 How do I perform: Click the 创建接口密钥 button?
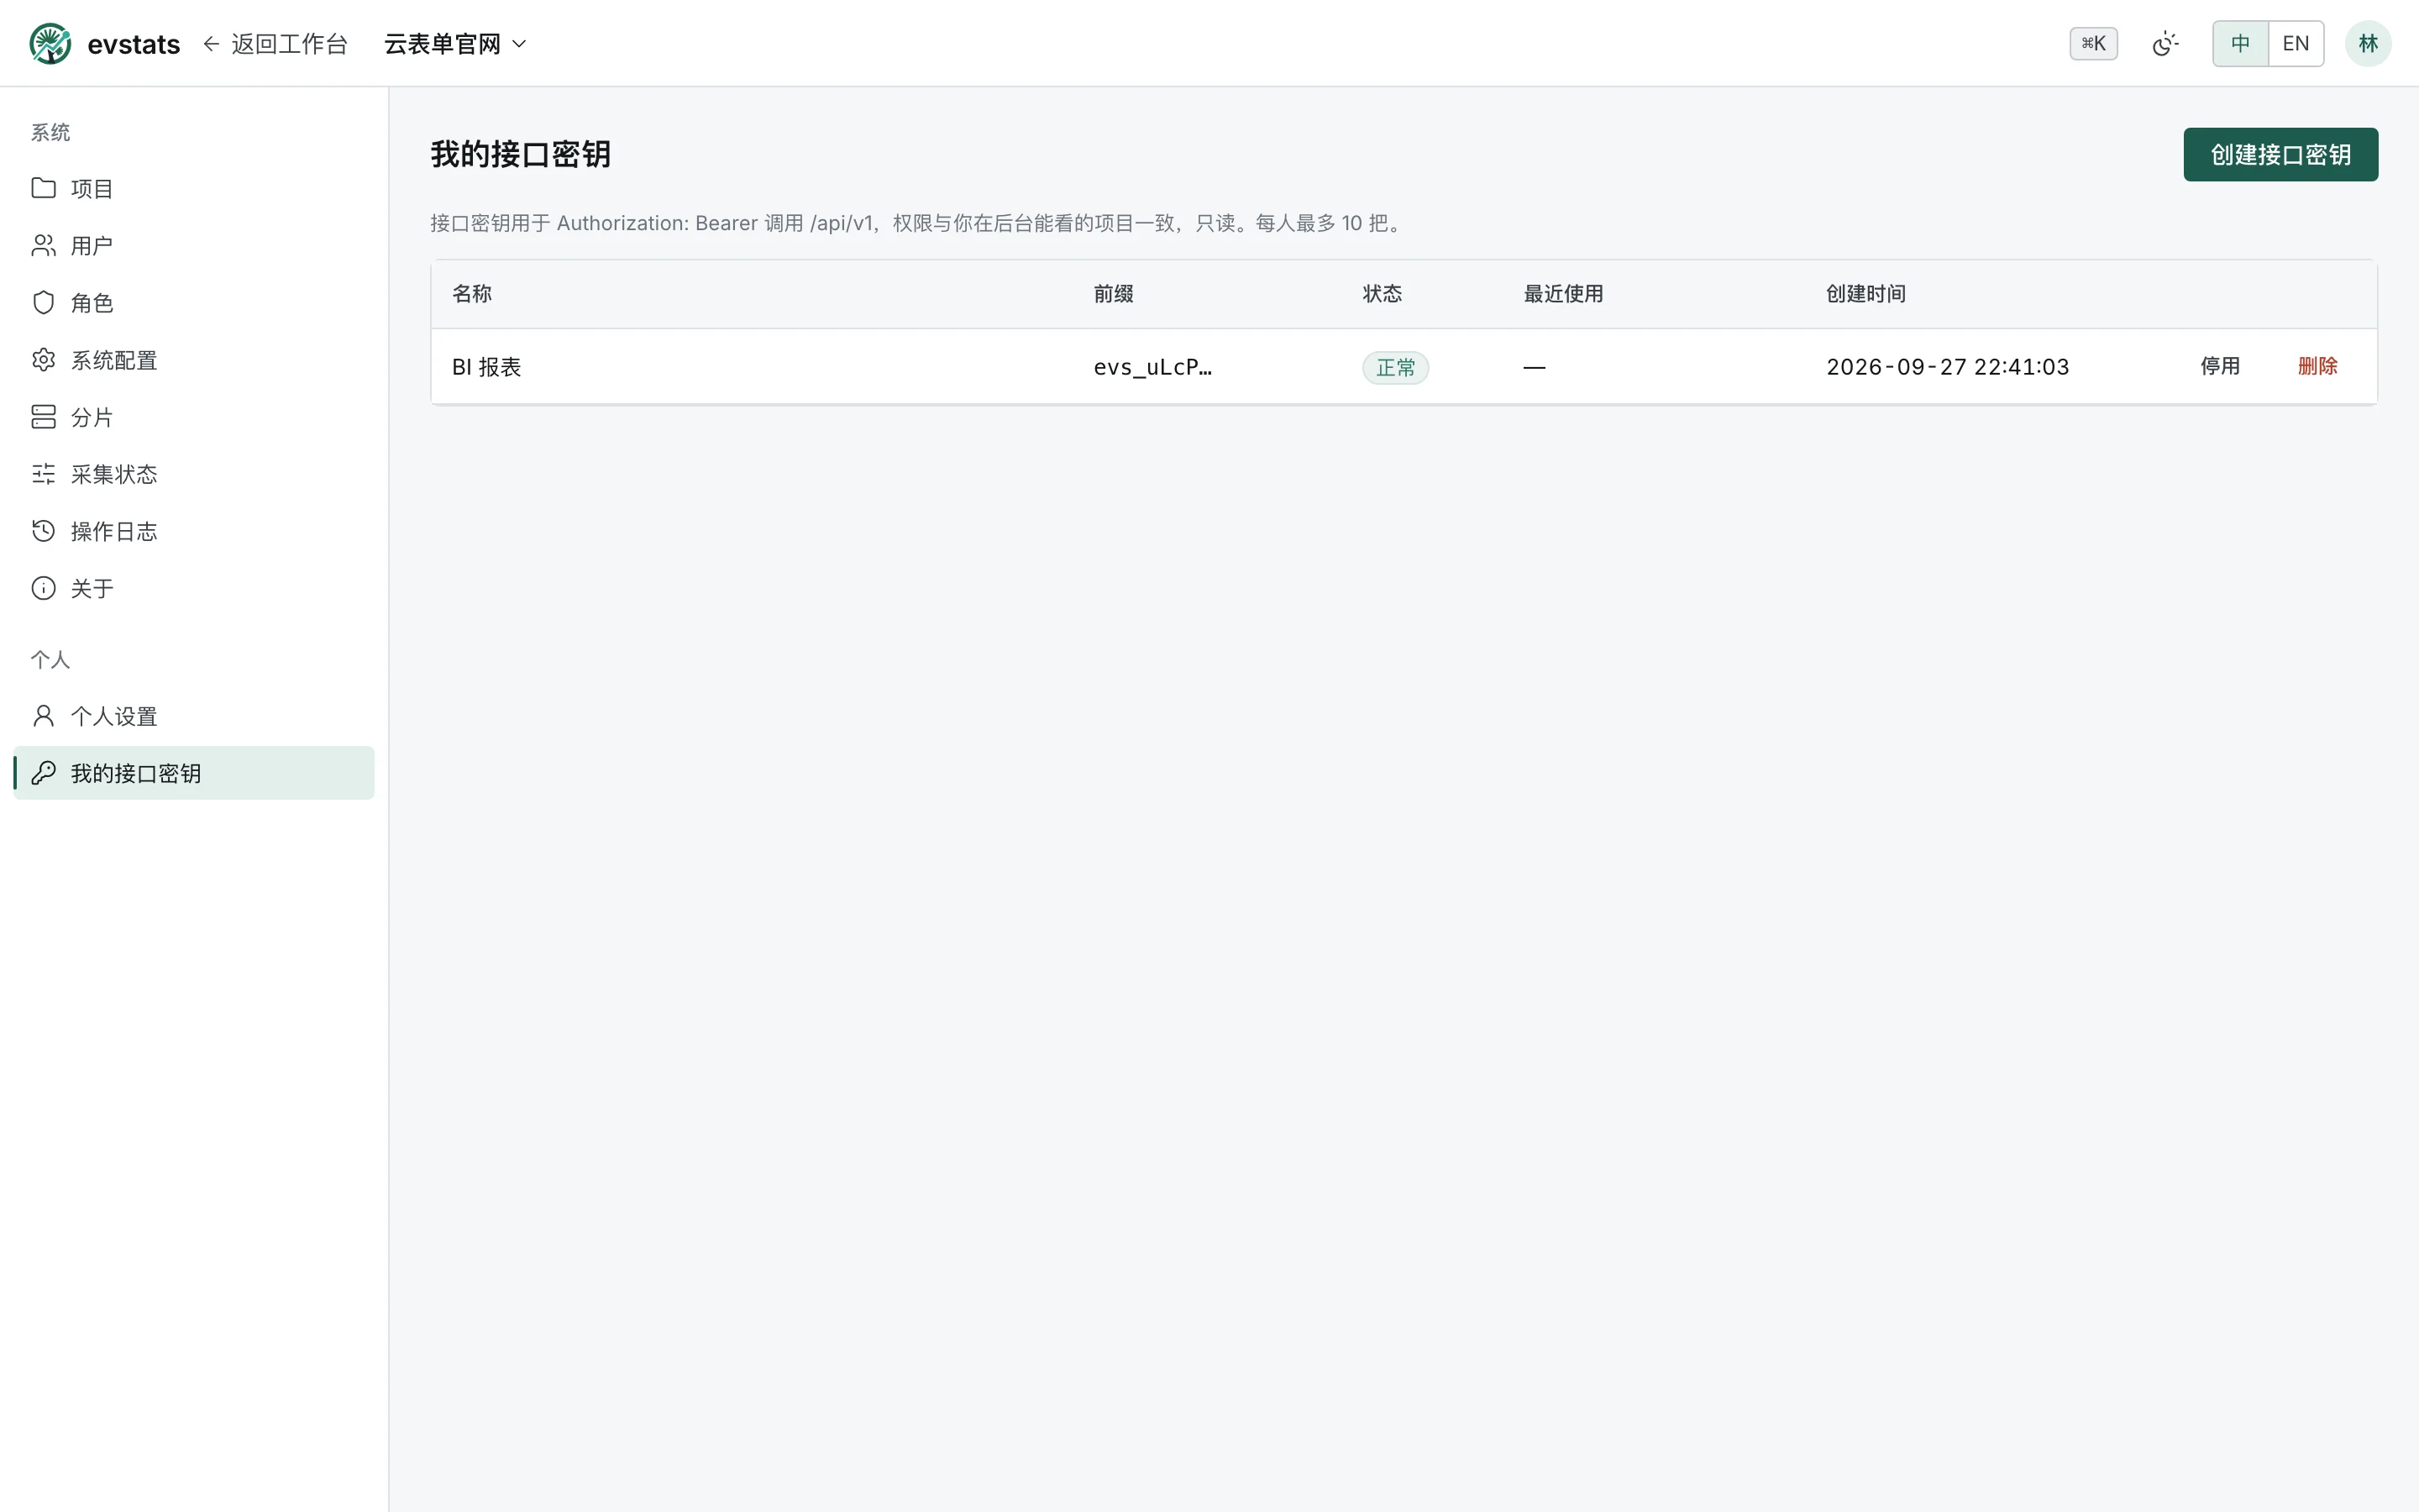2280,154
